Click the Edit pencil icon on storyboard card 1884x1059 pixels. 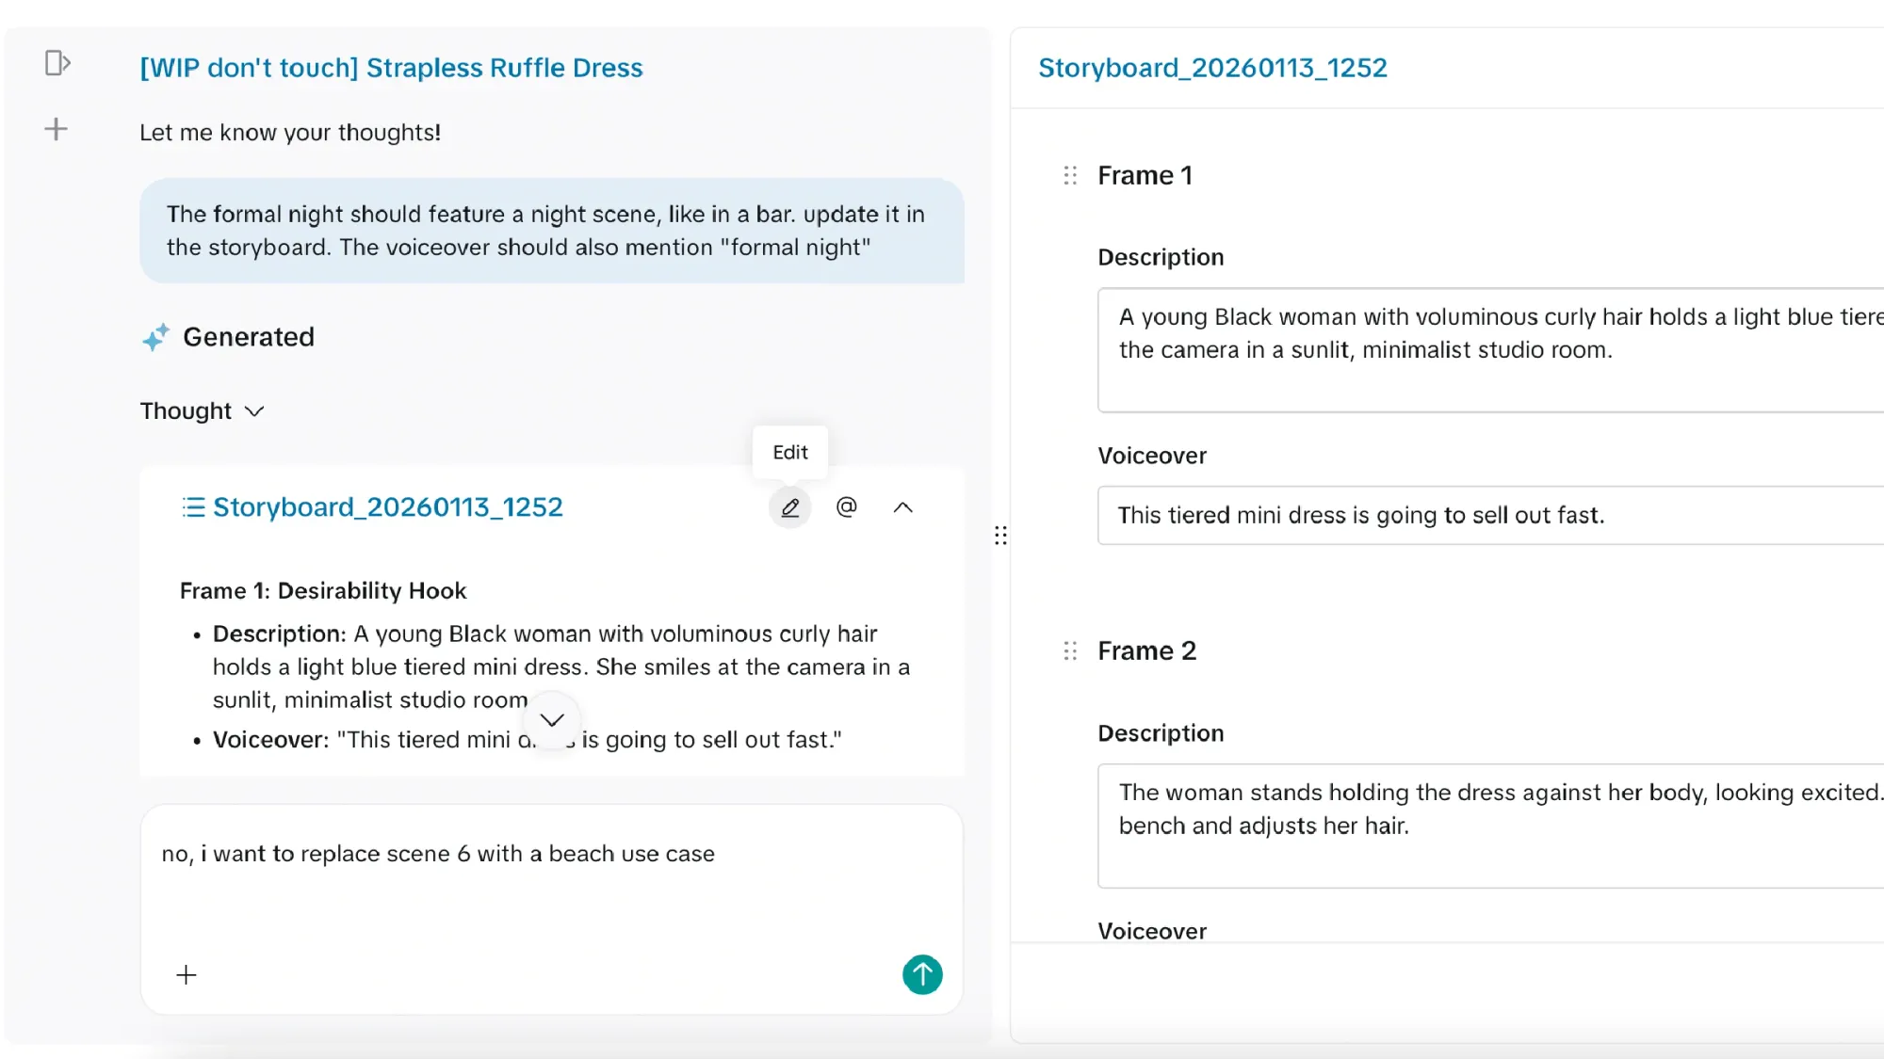click(790, 507)
